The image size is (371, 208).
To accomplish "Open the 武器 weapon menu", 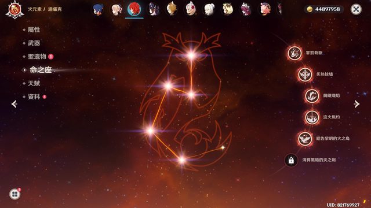I will pyautogui.click(x=34, y=43).
